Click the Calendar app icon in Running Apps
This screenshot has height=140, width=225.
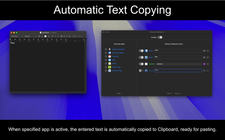coord(110,56)
